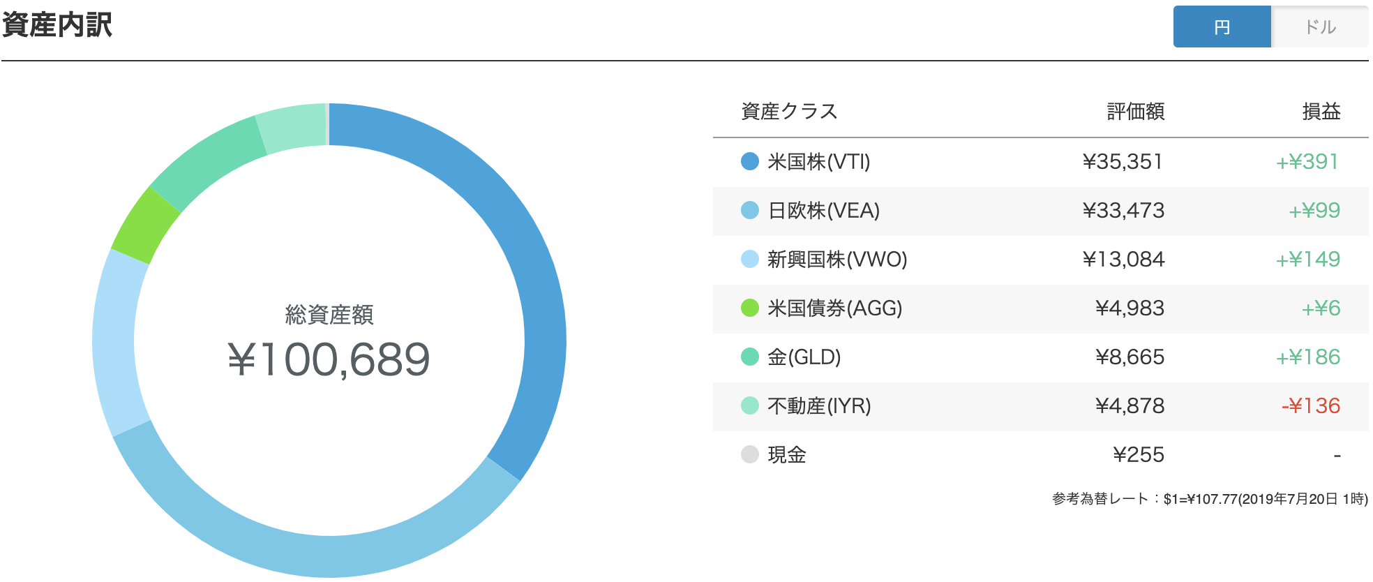Click the pale blue dot beside 新興国株(VWO)
Viewport: 1373px width, 582px height.
pyautogui.click(x=750, y=259)
